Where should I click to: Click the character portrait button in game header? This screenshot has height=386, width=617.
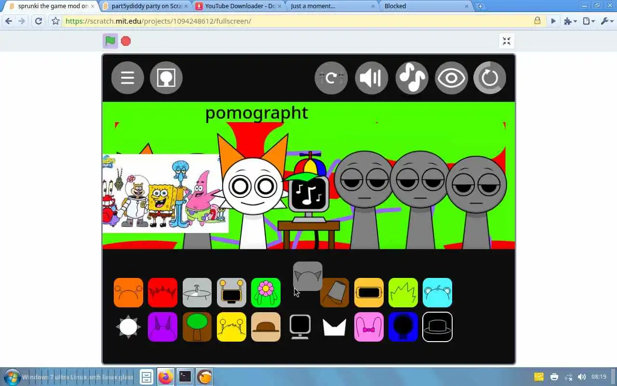166,78
